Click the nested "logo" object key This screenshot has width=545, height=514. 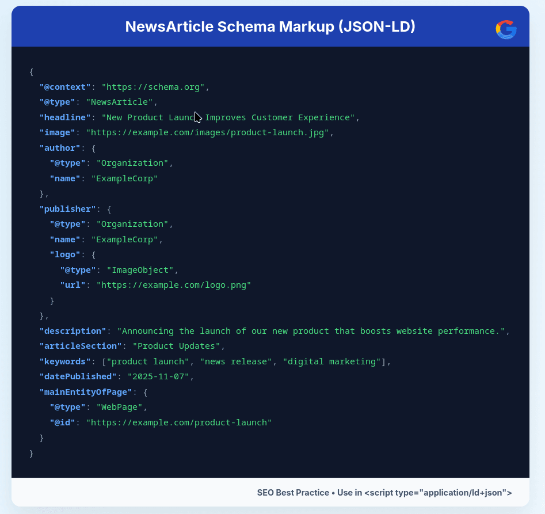click(x=65, y=254)
